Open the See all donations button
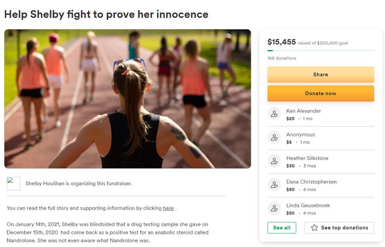385x247 pixels. pyautogui.click(x=282, y=228)
